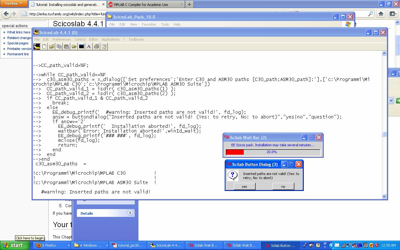Click the ScicosLab console scrollbar thumb
This screenshot has height=250, width=400.
(x=384, y=134)
